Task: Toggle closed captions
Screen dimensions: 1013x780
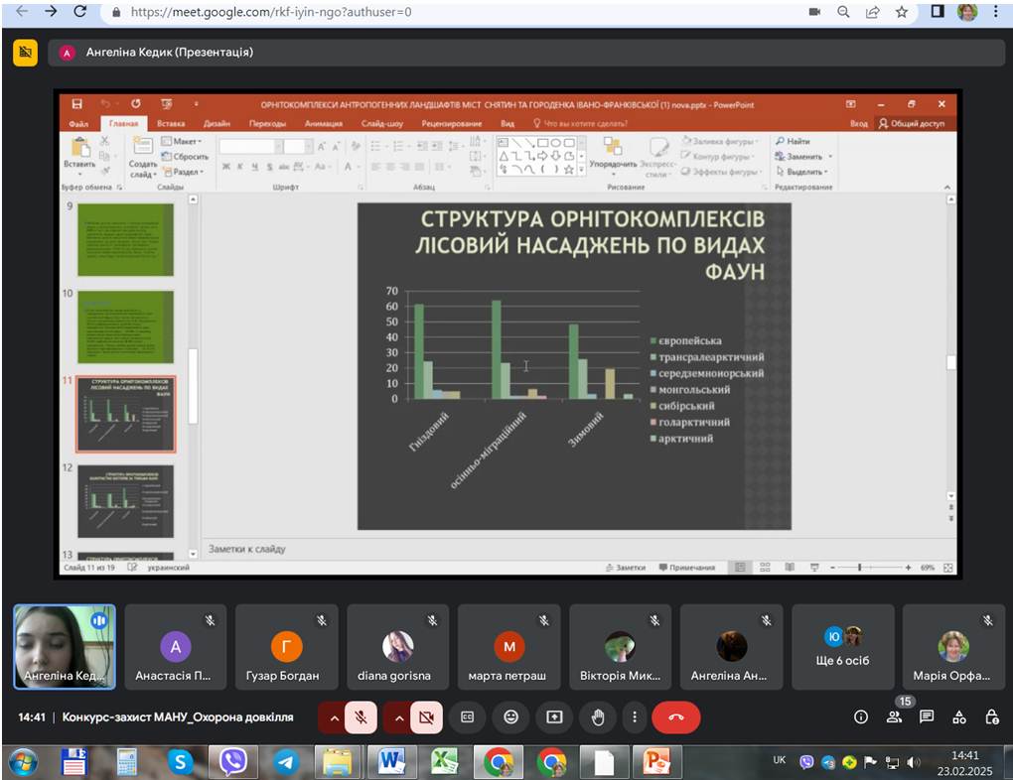Action: [x=467, y=717]
